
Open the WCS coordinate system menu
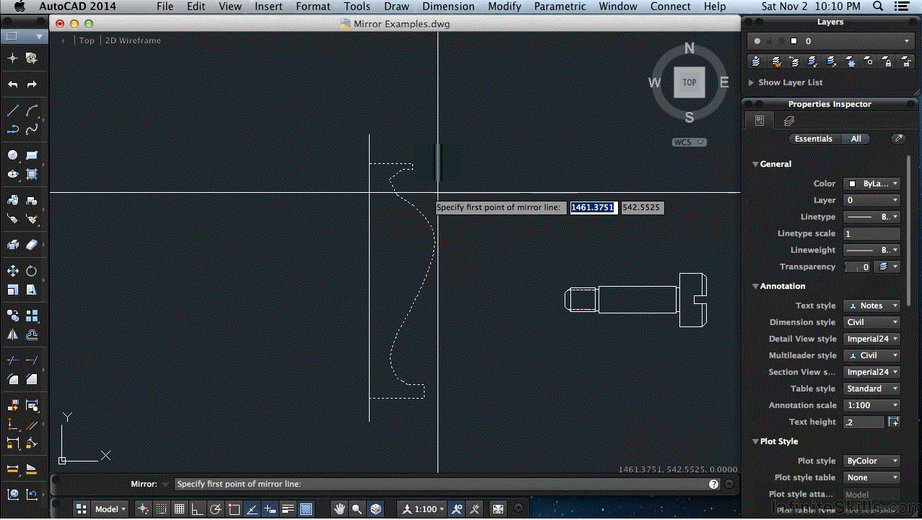(689, 142)
